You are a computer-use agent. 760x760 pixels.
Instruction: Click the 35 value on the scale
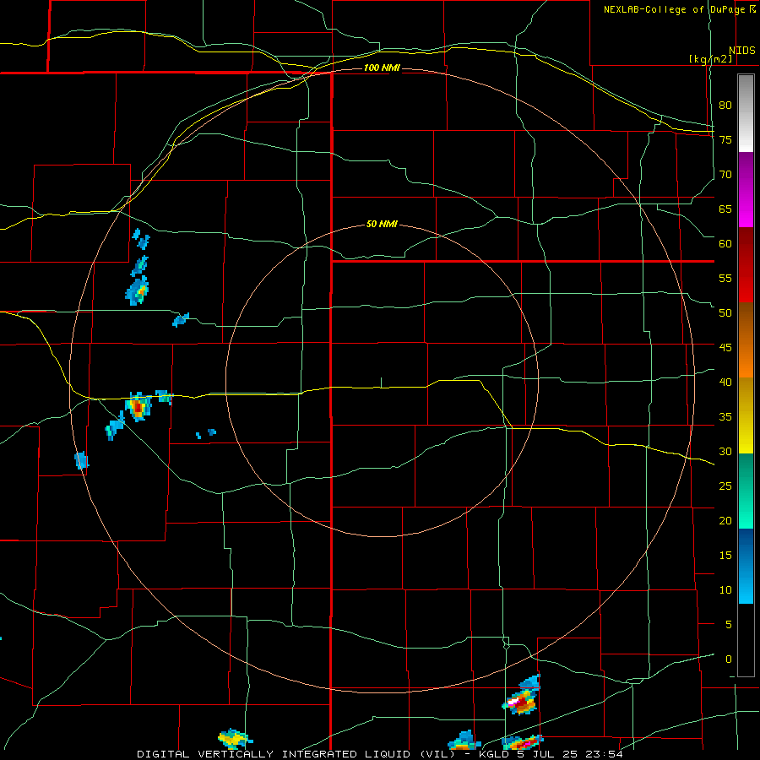click(x=725, y=417)
